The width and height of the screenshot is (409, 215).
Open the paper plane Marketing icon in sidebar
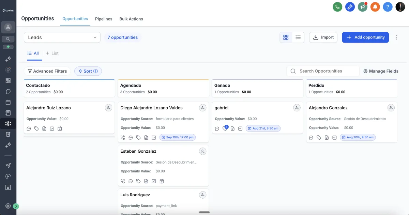point(8,166)
